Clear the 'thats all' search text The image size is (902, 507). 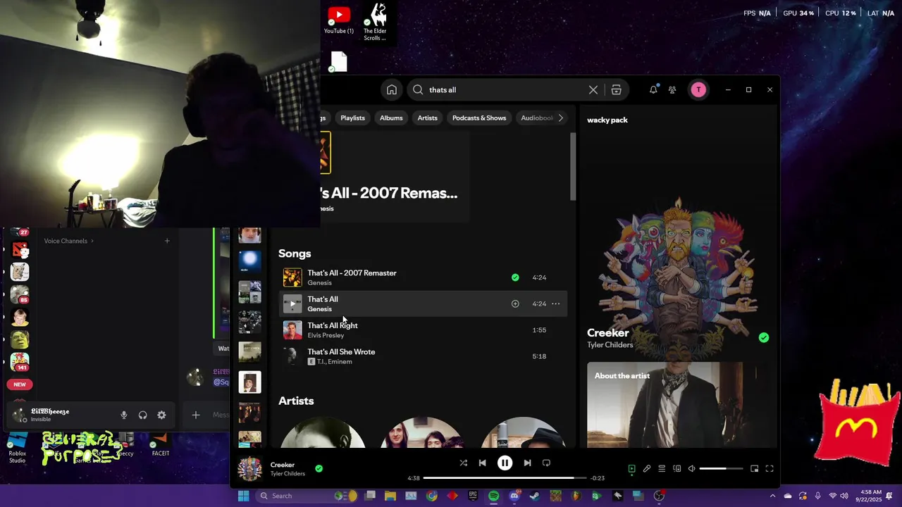pos(593,89)
